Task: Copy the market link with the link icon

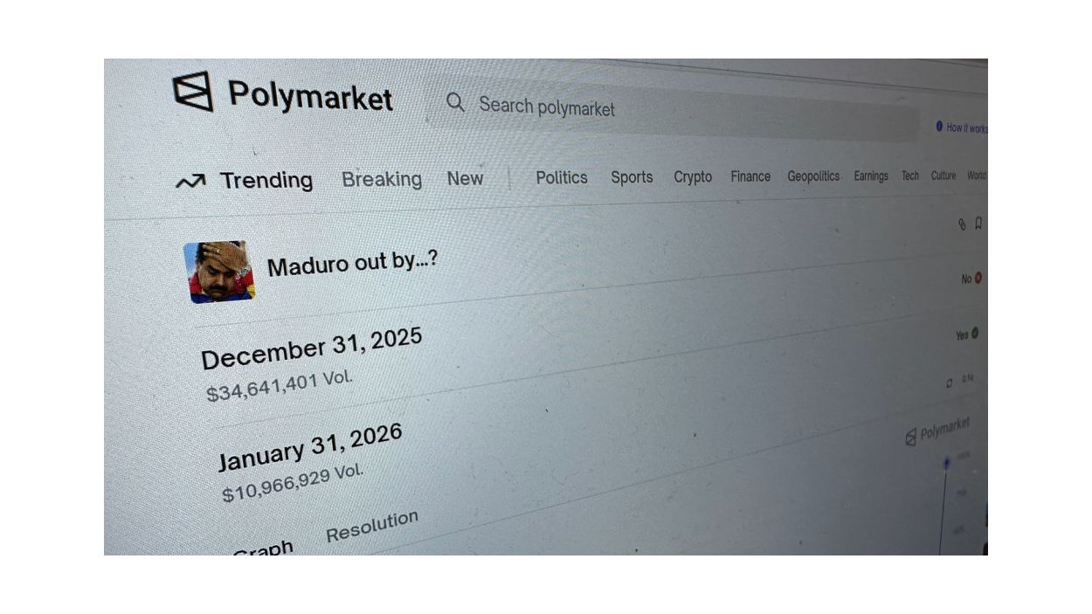Action: pos(962,224)
